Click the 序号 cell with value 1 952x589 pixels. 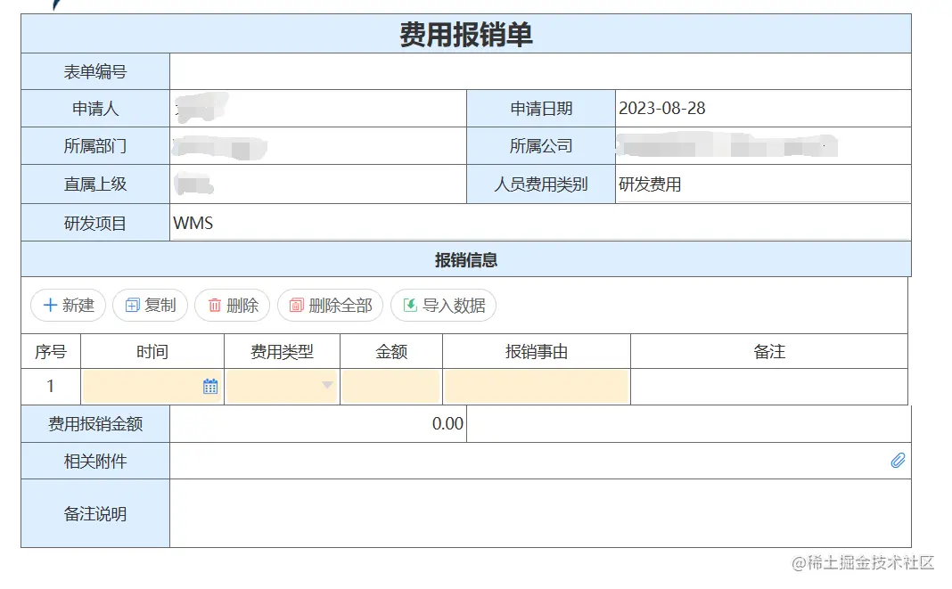[51, 387]
